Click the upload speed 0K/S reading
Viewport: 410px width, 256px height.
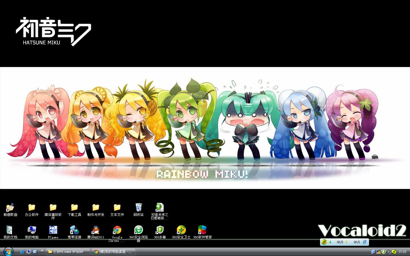point(357,242)
